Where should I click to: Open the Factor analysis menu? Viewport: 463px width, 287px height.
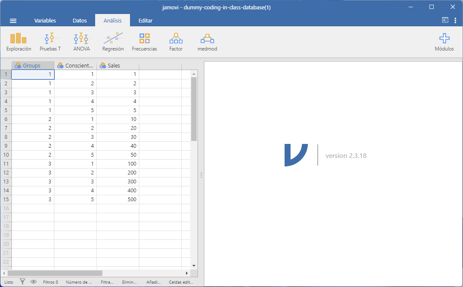(176, 42)
